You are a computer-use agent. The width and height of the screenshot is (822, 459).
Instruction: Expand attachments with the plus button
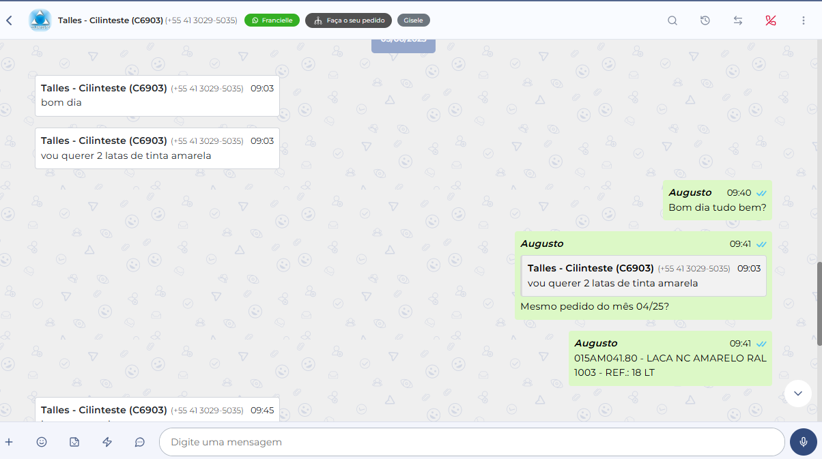point(9,442)
